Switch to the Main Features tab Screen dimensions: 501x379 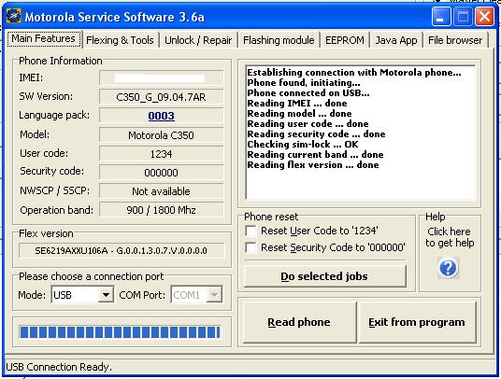44,39
